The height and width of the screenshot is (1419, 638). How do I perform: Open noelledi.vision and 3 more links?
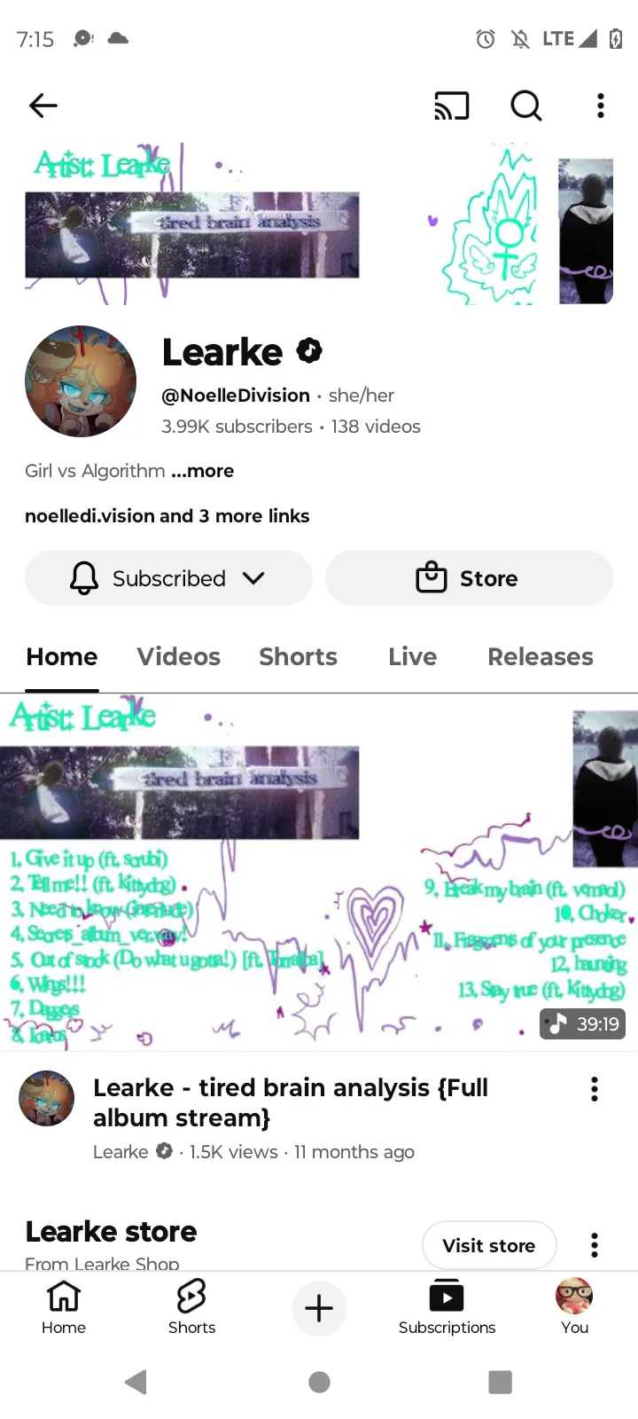point(167,516)
